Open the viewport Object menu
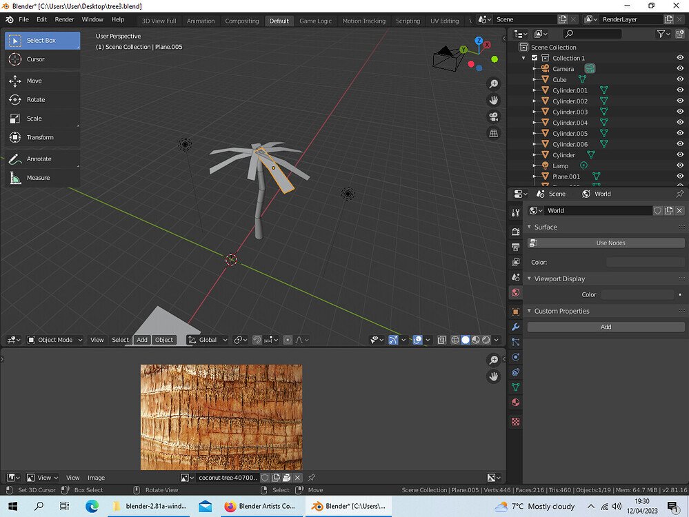Screen dimensions: 689x517 (164, 340)
